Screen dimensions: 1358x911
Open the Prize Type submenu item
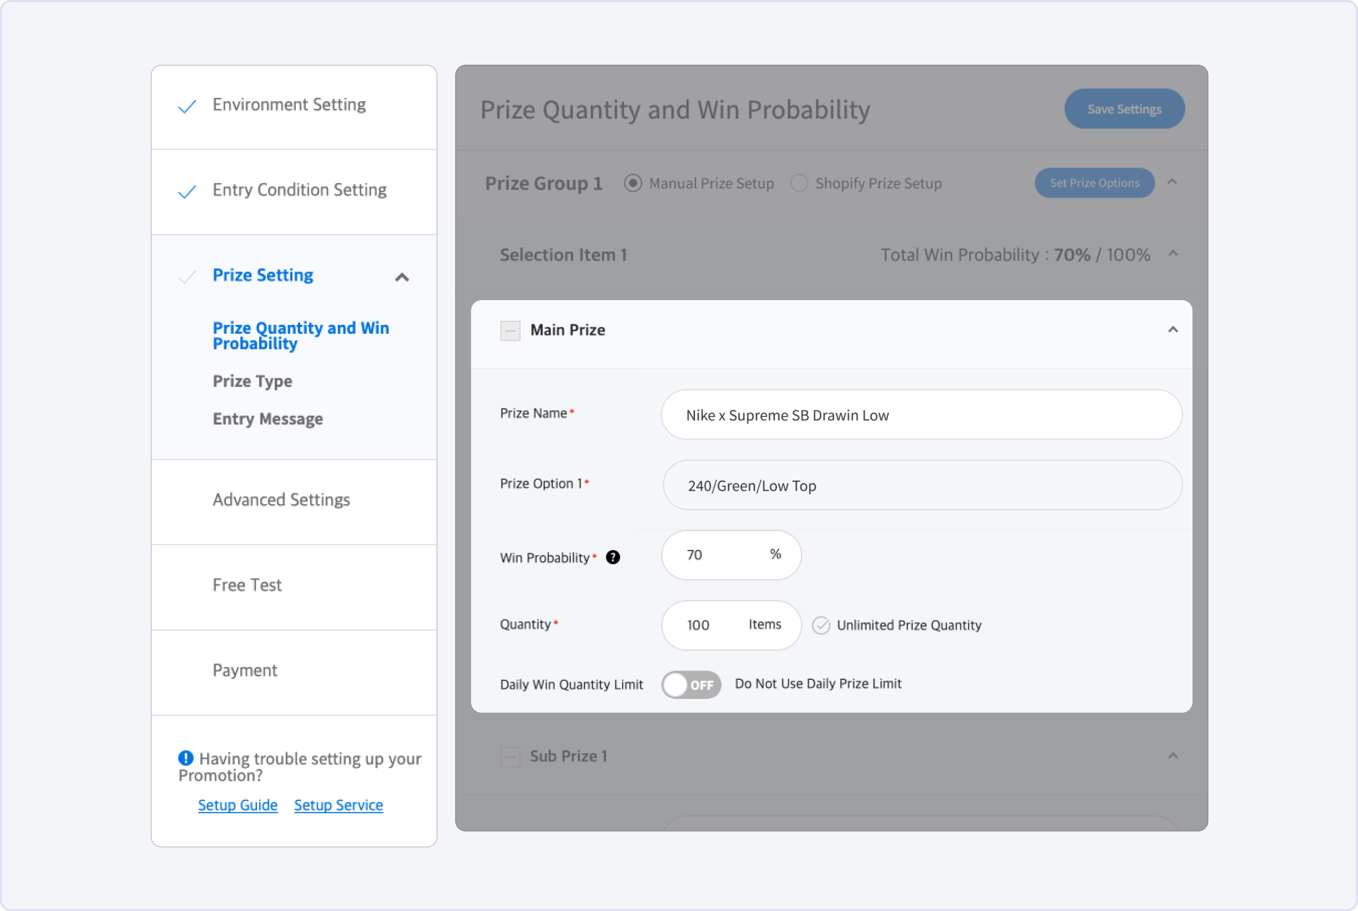252,381
